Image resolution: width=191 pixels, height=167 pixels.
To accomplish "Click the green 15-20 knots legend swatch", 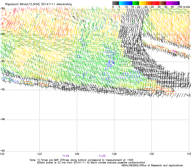I will coord(136,3).
